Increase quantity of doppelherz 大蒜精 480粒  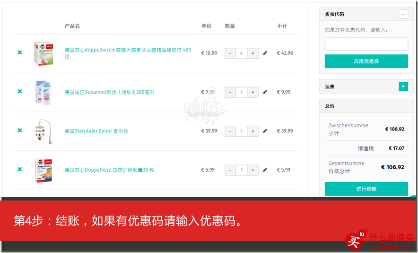tap(253, 53)
